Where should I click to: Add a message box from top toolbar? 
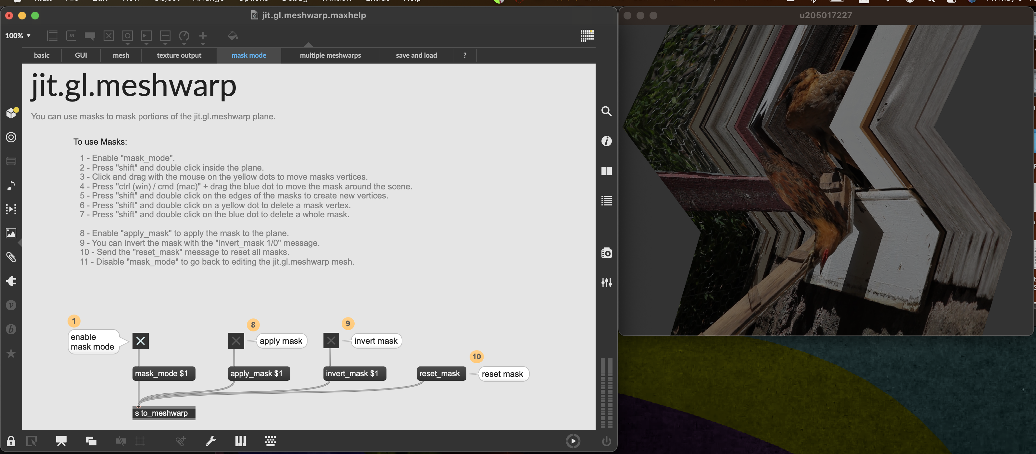[x=71, y=36]
